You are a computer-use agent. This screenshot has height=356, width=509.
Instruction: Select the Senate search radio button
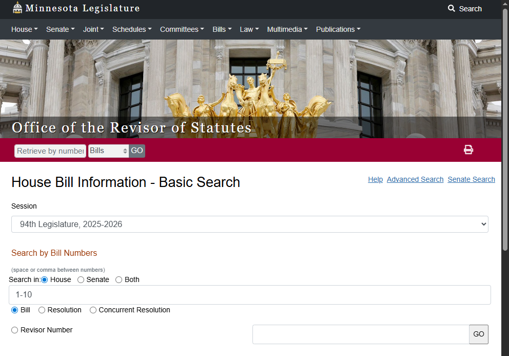click(x=81, y=279)
